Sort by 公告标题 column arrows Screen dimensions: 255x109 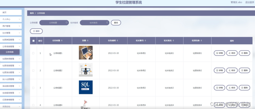pos(62,41)
